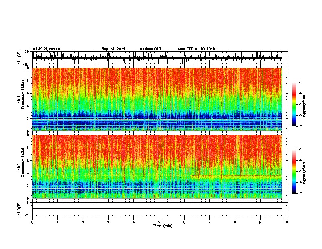
Task: Click the ch.3(V) axis label
Action: click(x=20, y=209)
